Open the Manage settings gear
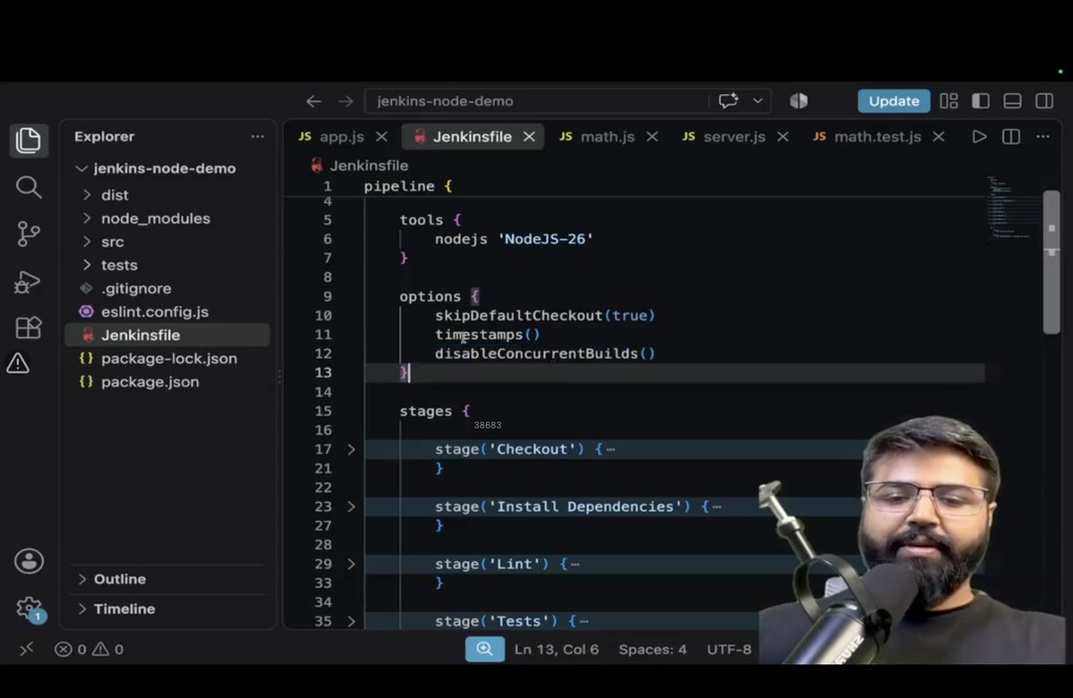The width and height of the screenshot is (1073, 698). coord(30,609)
